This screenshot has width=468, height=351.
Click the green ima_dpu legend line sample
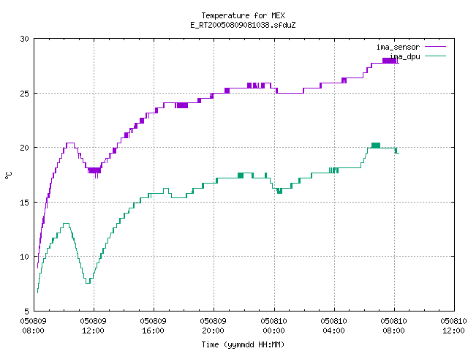435,56
